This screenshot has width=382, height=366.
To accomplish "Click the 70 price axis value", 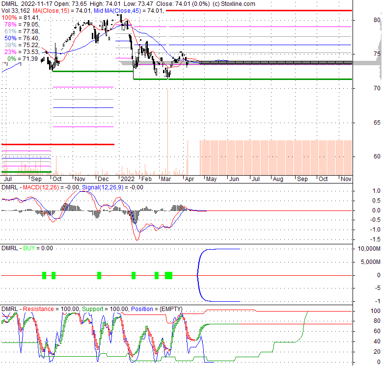I will pos(377,88).
